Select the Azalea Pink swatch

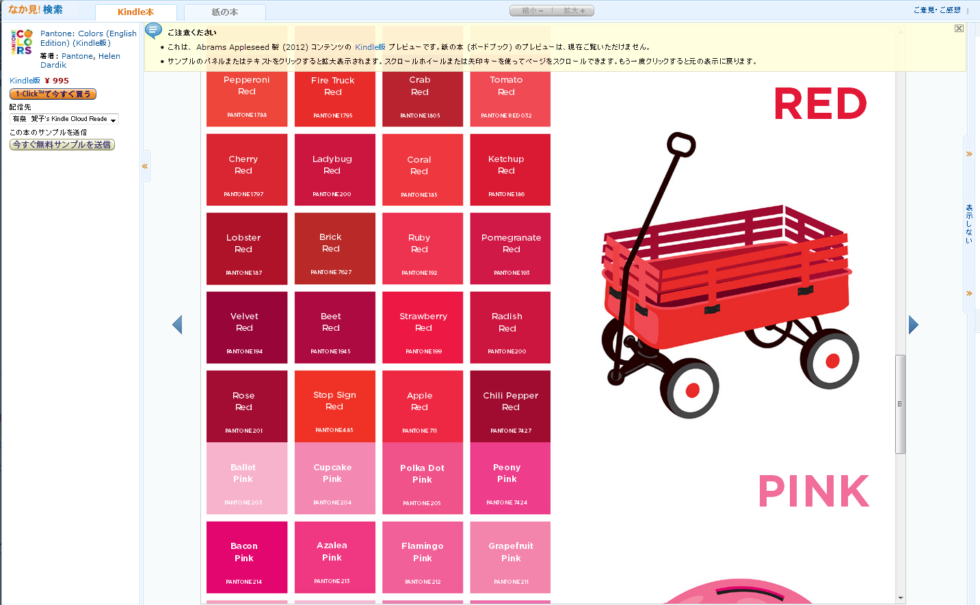tap(335, 557)
